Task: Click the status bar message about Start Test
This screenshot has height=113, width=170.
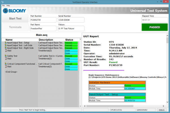Action: [50, 110]
